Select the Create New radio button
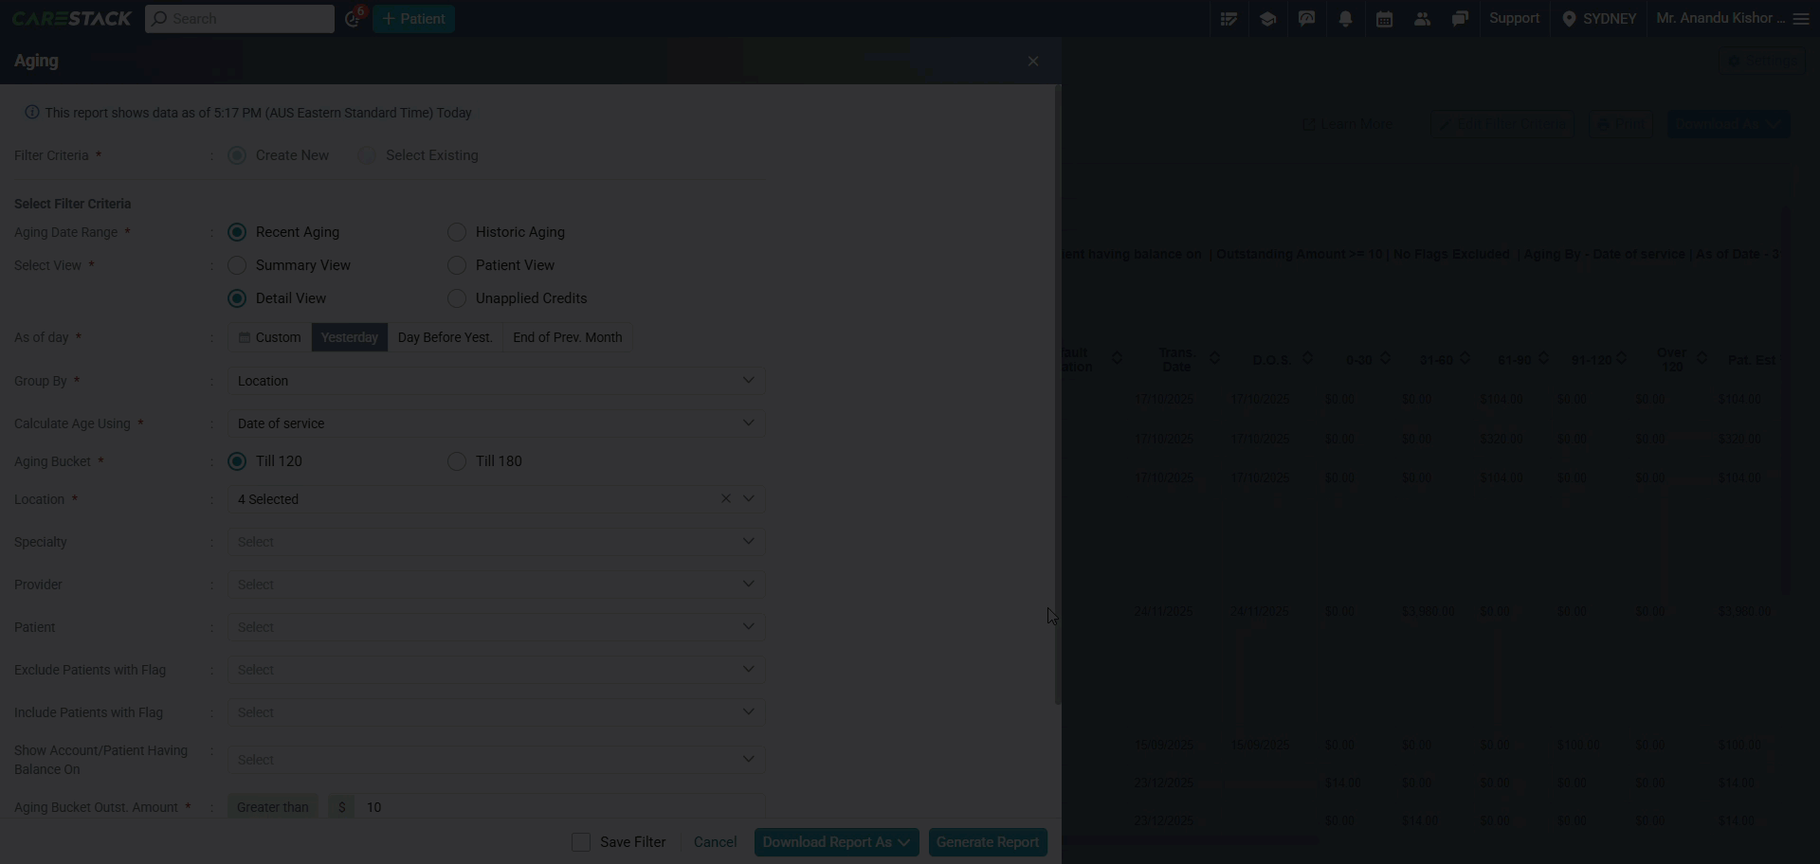 (237, 155)
